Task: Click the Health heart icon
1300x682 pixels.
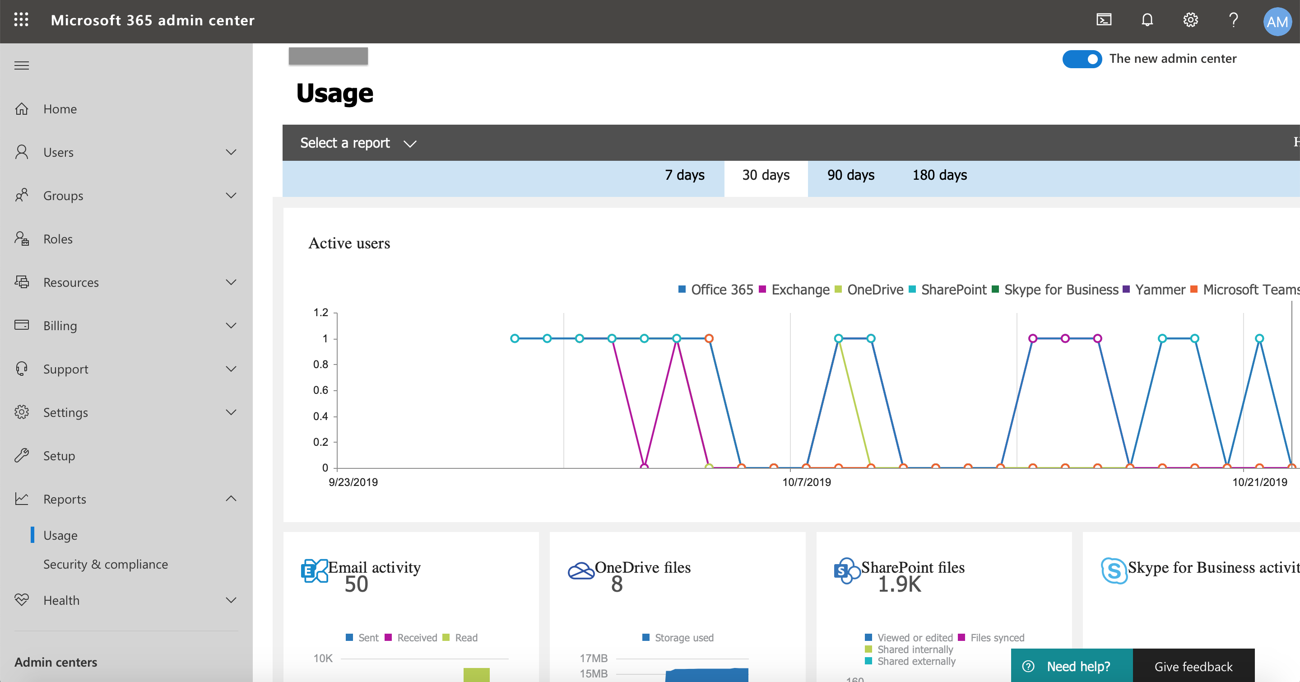Action: point(22,600)
